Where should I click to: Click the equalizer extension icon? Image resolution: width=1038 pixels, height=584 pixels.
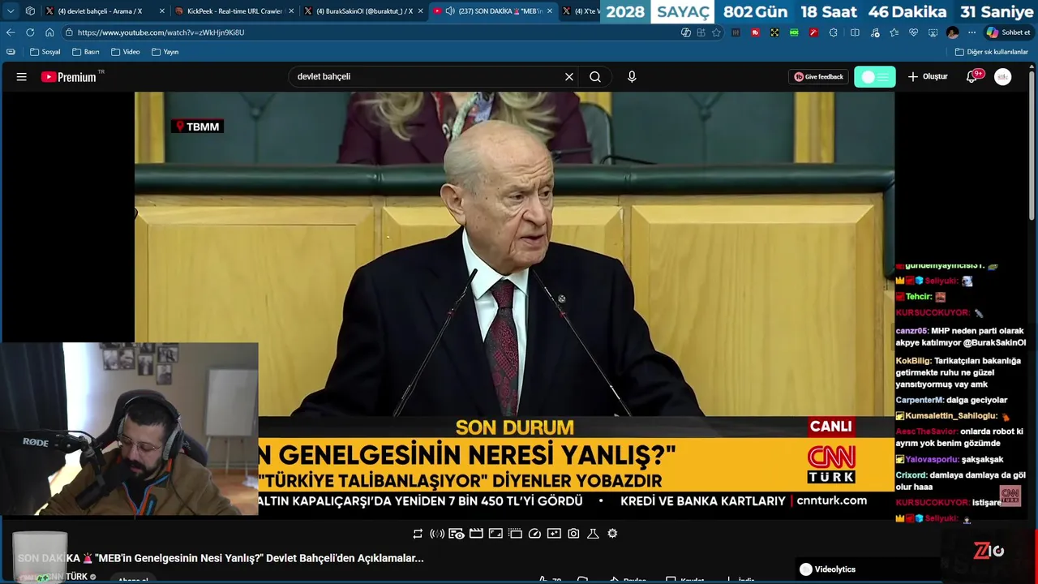pyautogui.click(x=736, y=32)
